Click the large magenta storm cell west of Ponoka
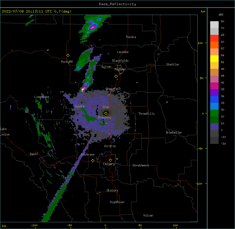Image resolution: width=235 pixels, height=229 pixels. (93, 27)
